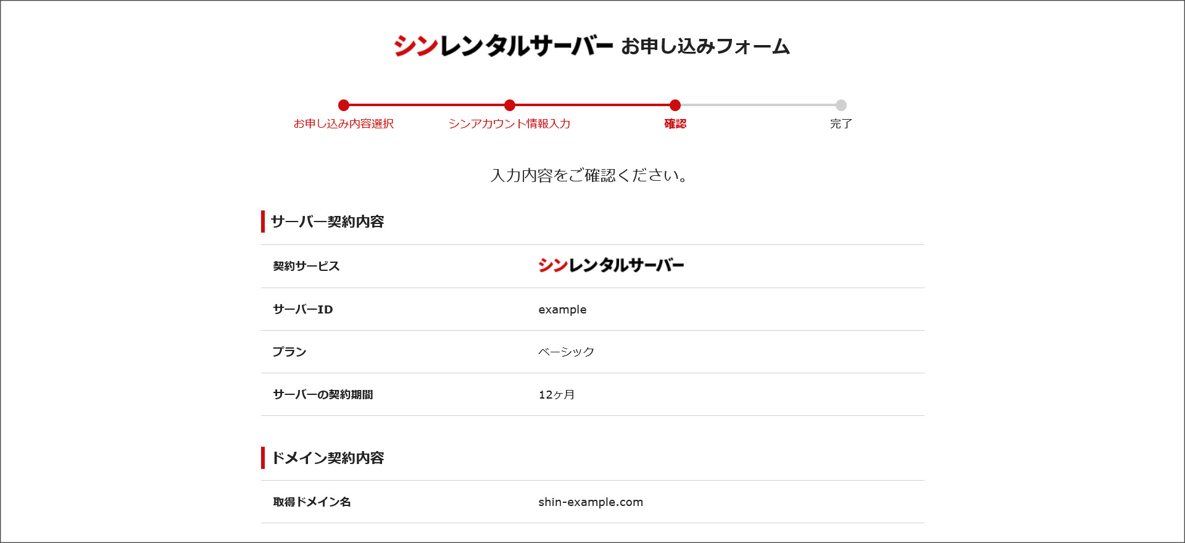Select the お申し込み内容選択 step label

pyautogui.click(x=344, y=124)
